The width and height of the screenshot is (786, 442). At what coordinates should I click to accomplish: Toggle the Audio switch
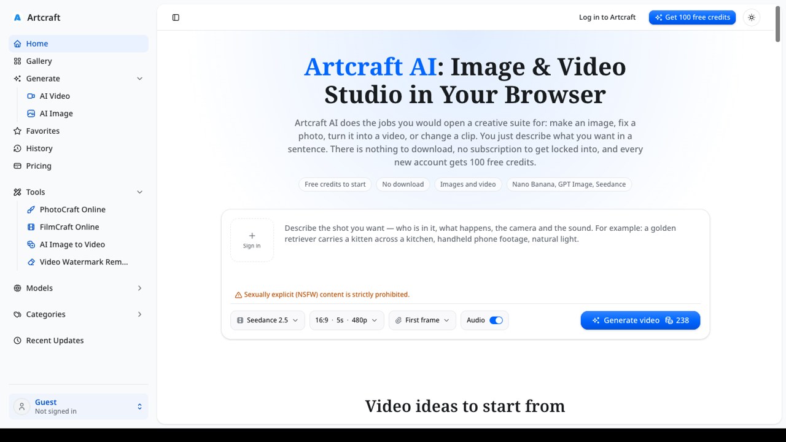[x=496, y=320]
